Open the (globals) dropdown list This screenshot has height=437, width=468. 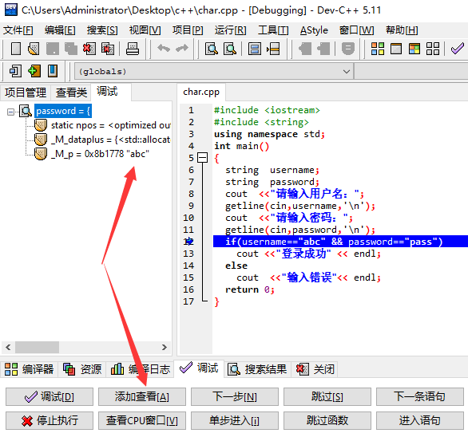[x=347, y=72]
